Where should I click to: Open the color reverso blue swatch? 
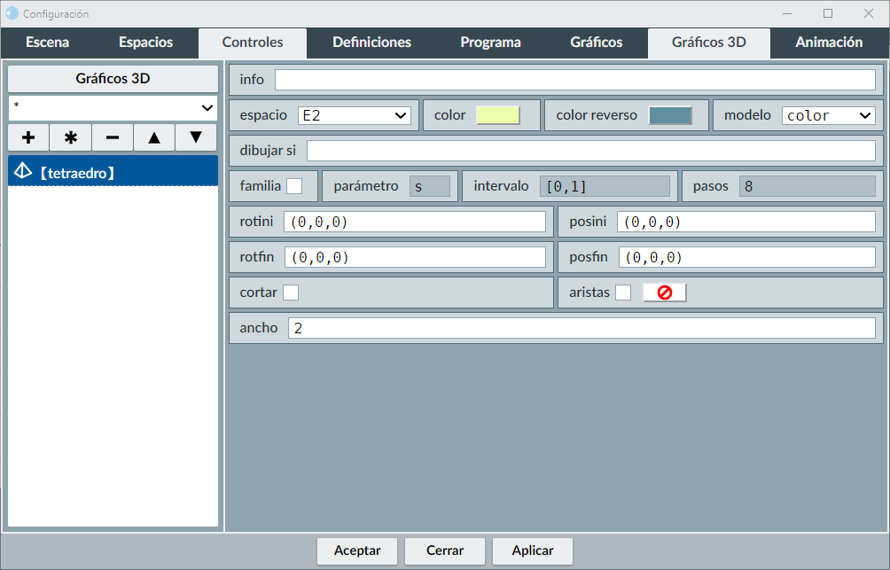coord(670,115)
